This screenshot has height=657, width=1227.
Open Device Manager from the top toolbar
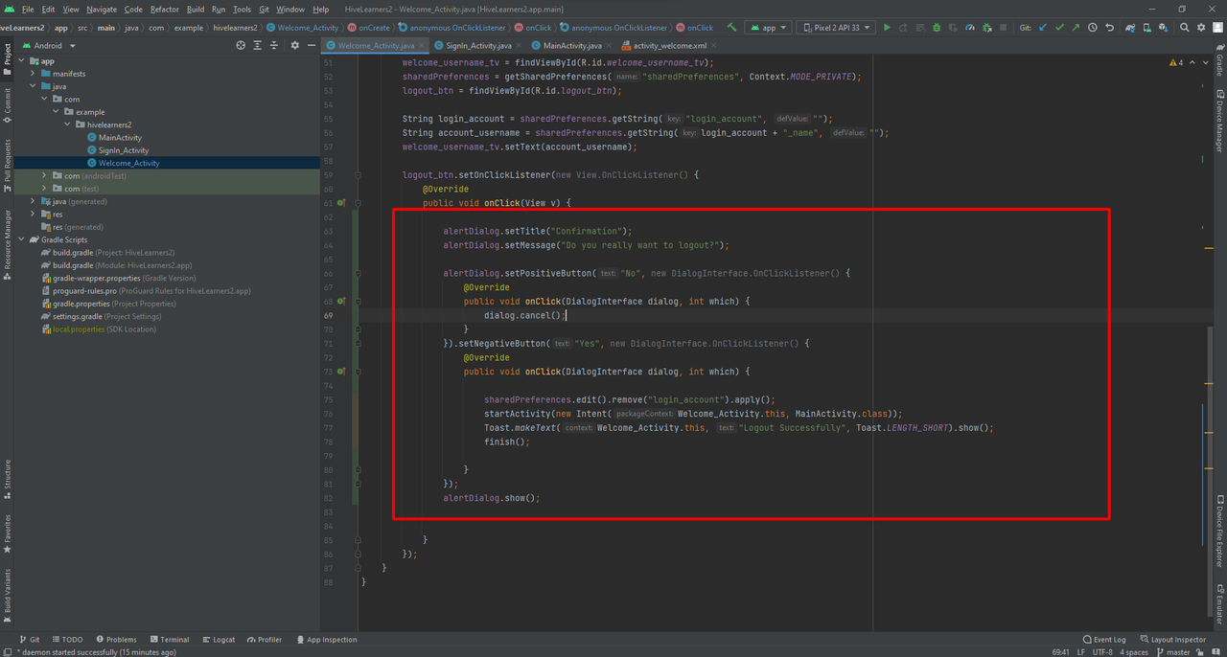1147,28
